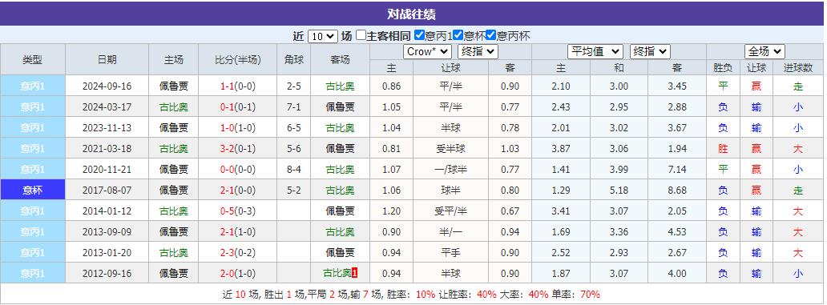Click away odds value 8.68

[x=676, y=191]
